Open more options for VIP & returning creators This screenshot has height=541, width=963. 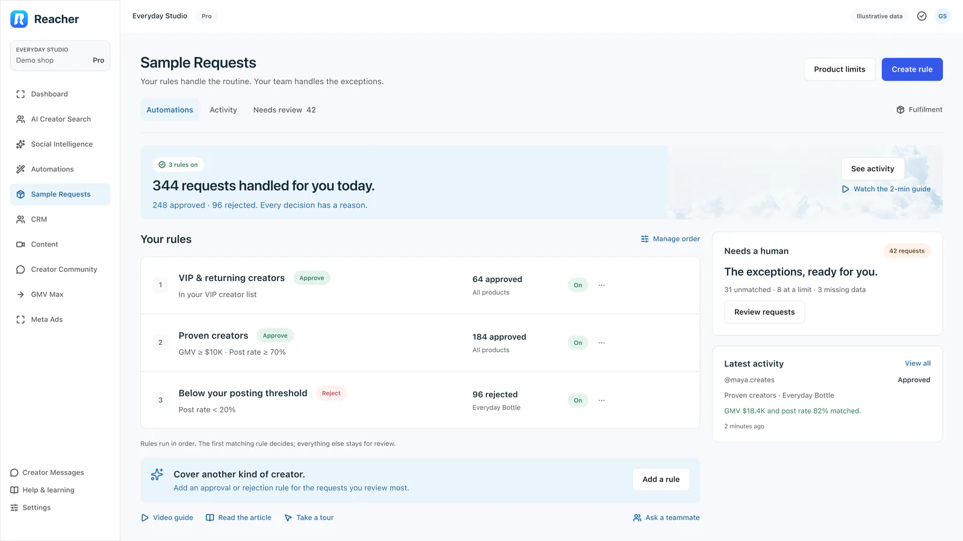pyautogui.click(x=601, y=285)
